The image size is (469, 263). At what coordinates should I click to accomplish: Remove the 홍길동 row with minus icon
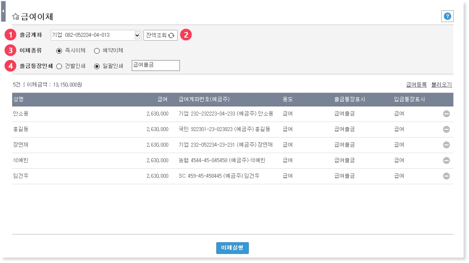click(446, 129)
